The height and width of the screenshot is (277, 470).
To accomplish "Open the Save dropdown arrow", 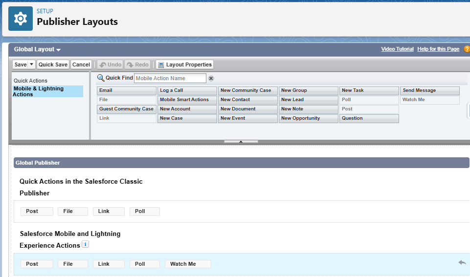I will (x=31, y=64).
